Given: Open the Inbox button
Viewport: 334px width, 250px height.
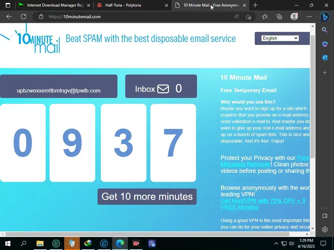Looking at the screenshot, I should 161,86.
